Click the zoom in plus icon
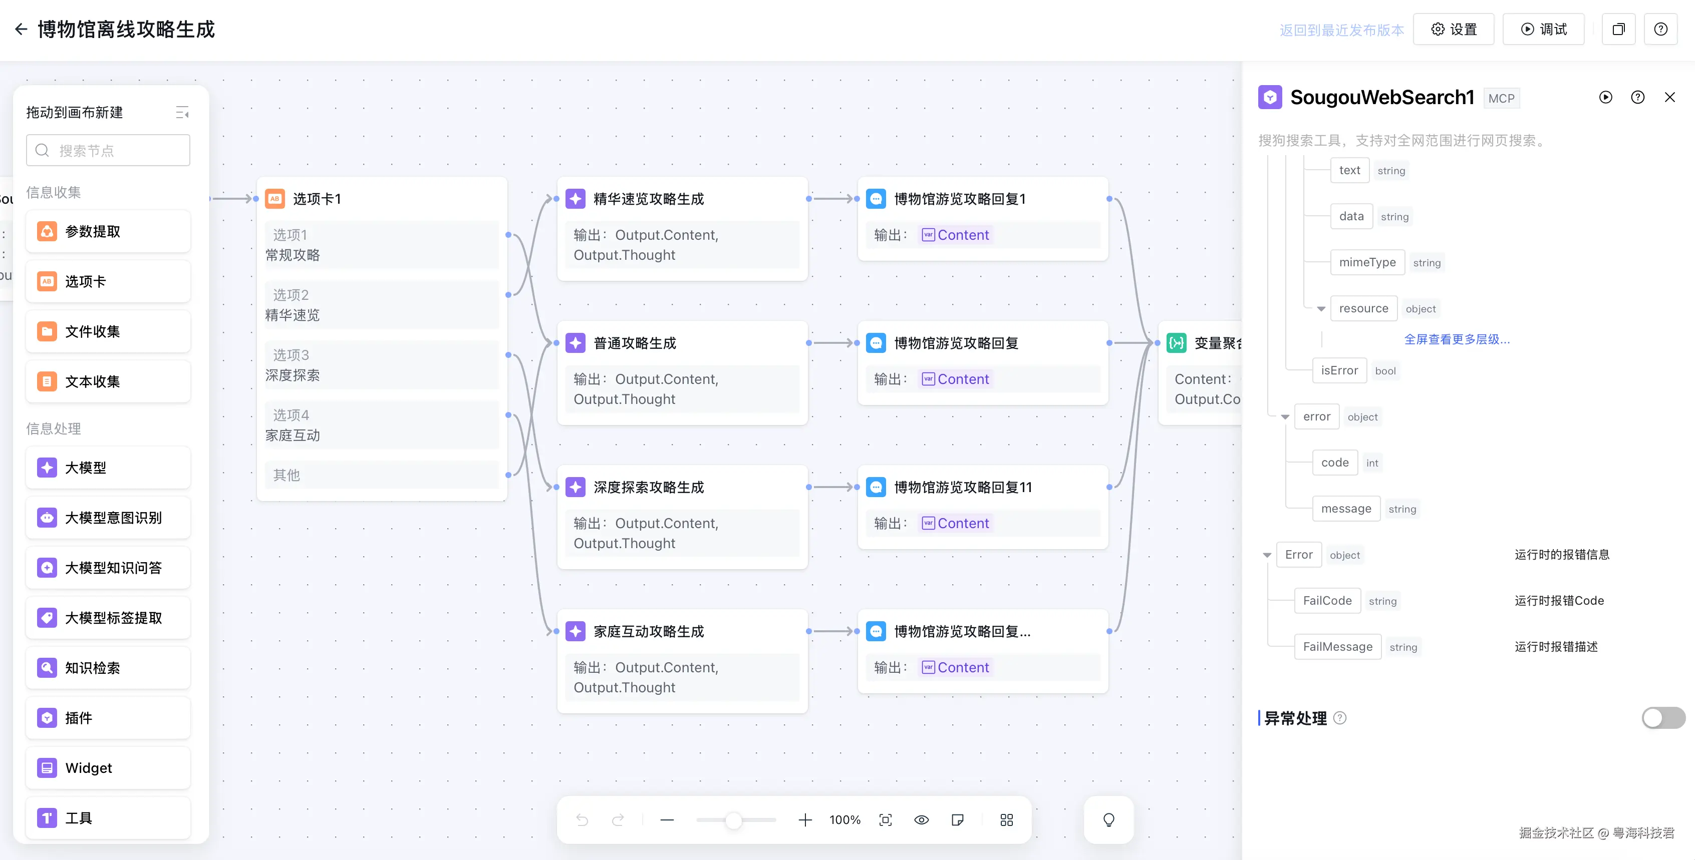The image size is (1695, 860). (805, 819)
